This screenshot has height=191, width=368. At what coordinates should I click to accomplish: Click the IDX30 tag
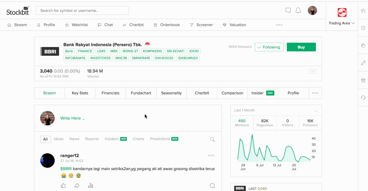[x=194, y=51]
